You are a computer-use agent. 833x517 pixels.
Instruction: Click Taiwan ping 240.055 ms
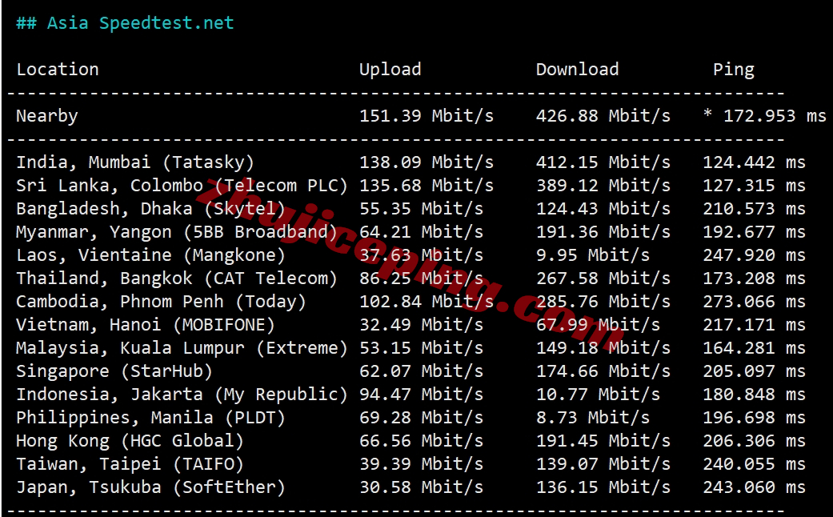pos(754,464)
